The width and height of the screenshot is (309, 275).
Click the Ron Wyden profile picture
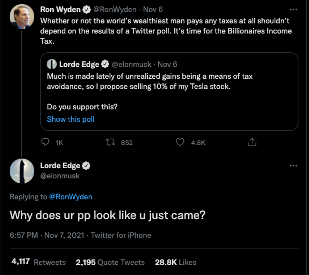[x=22, y=17]
